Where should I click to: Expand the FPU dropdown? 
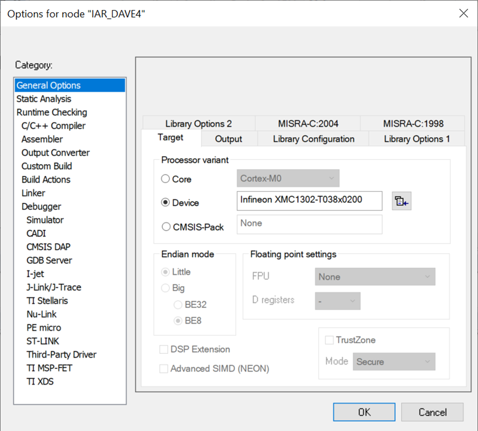coord(375,277)
